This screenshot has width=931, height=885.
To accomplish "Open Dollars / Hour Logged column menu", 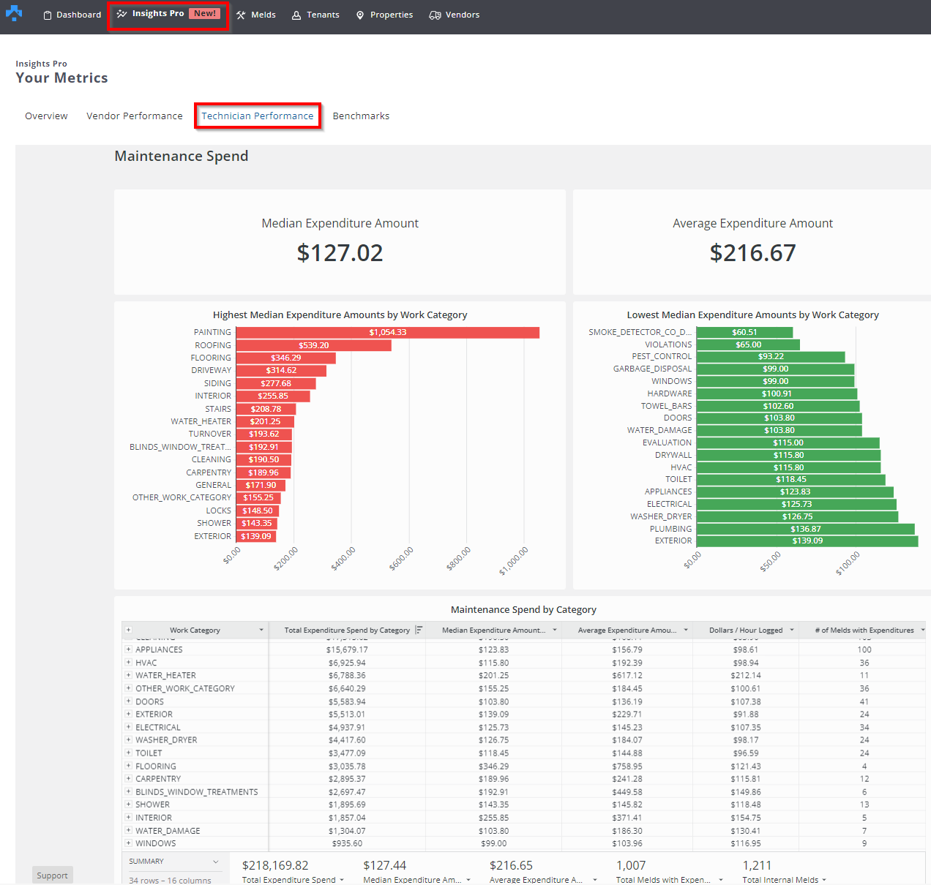I will pos(792,630).
